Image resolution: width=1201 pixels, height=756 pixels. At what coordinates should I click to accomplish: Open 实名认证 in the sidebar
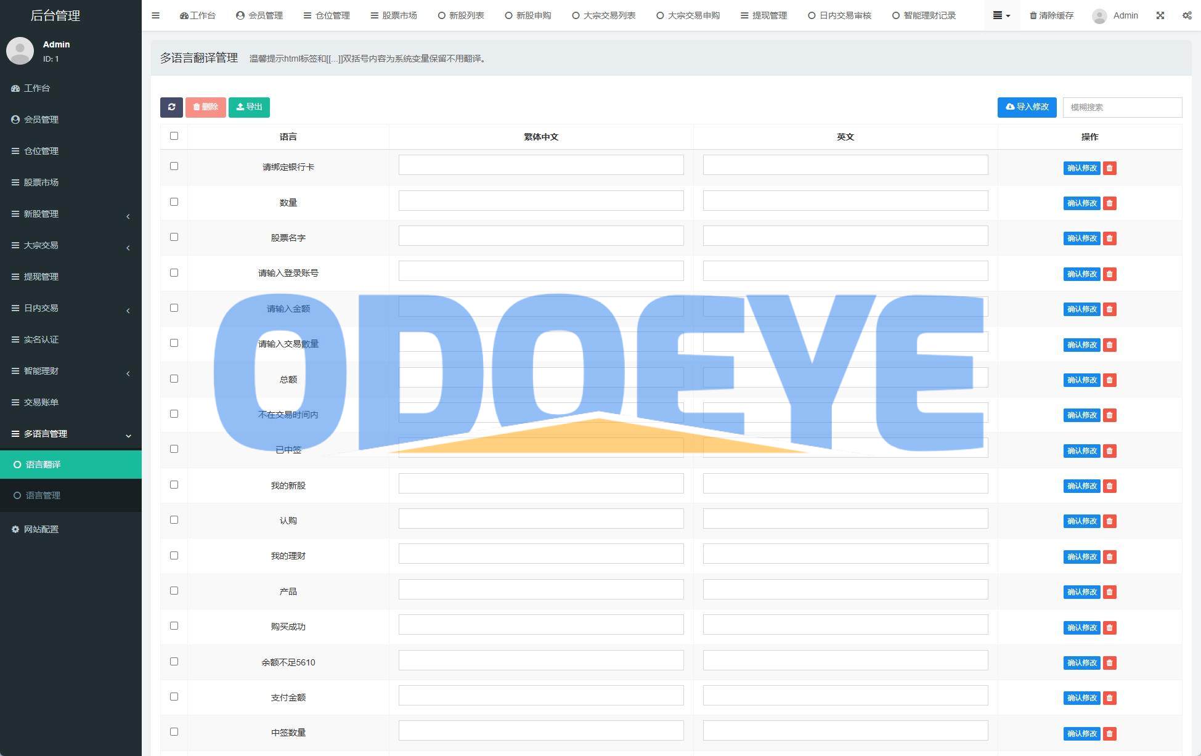[x=71, y=339]
